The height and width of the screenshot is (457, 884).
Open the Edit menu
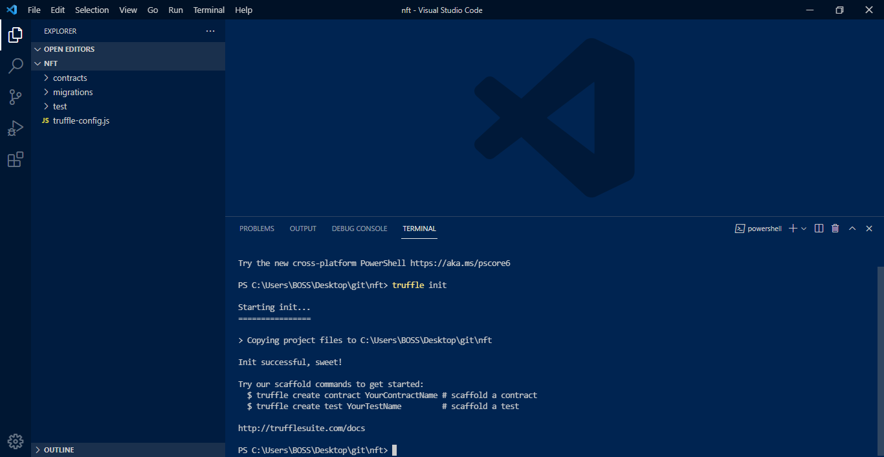pyautogui.click(x=58, y=10)
